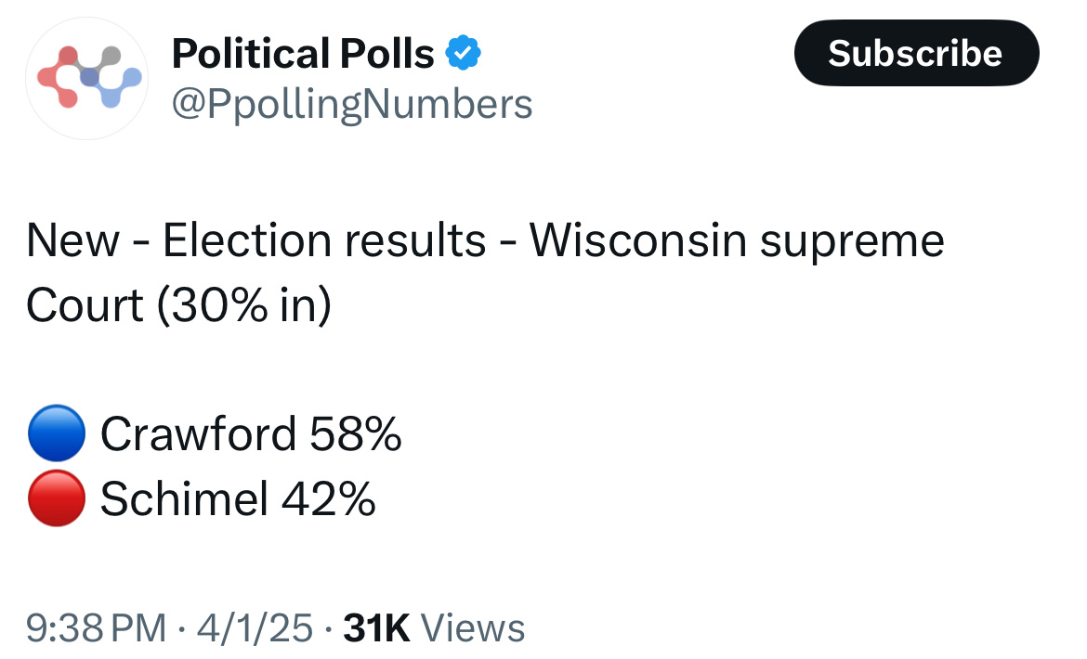Click the word Views in the footer

(x=473, y=627)
